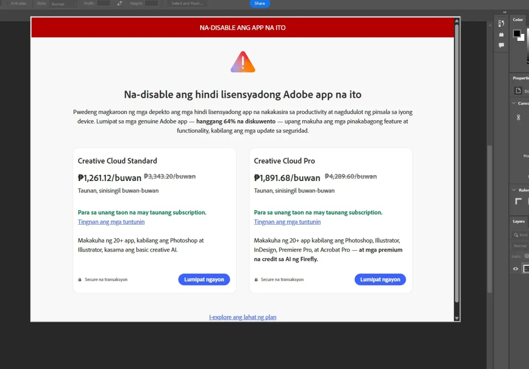The width and height of the screenshot is (529, 369).
Task: Click the blue Share button
Action: click(260, 3)
